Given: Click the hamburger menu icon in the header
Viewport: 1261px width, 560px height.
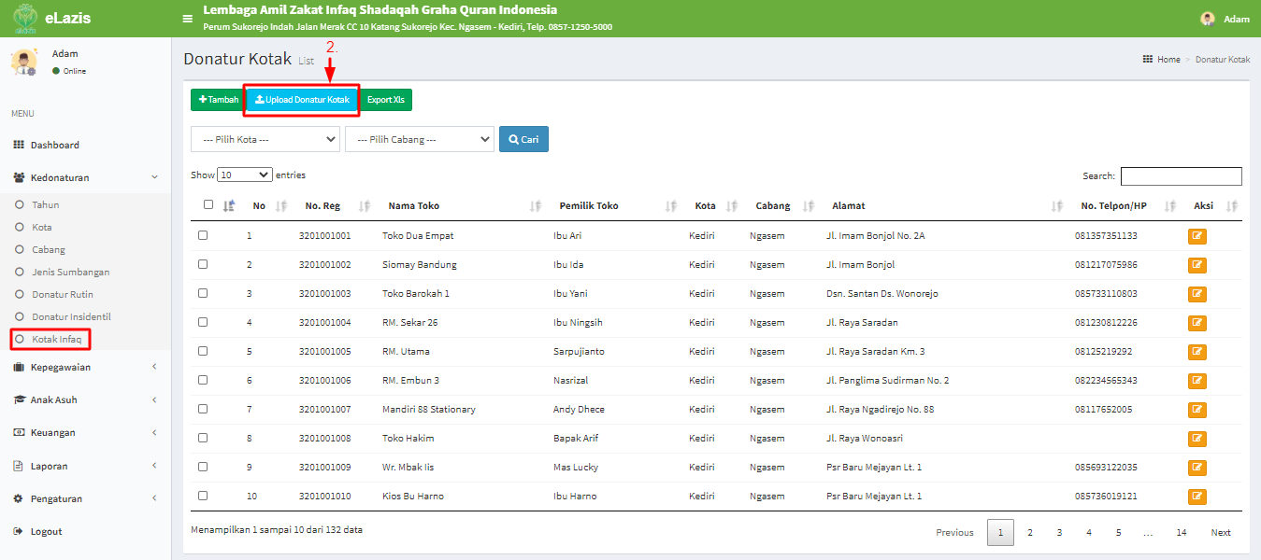Looking at the screenshot, I should pyautogui.click(x=187, y=16).
